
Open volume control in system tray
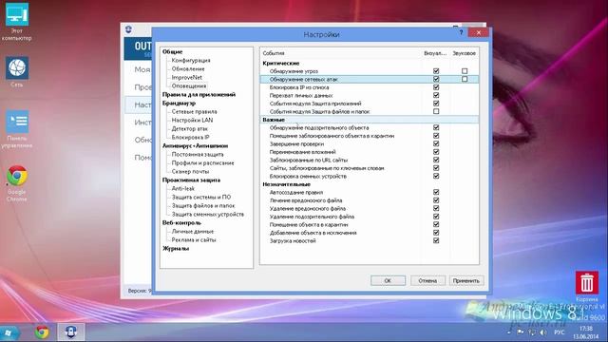point(542,332)
